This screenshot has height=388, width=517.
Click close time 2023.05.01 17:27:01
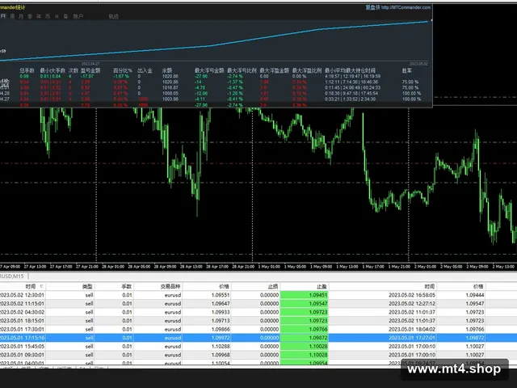point(412,338)
